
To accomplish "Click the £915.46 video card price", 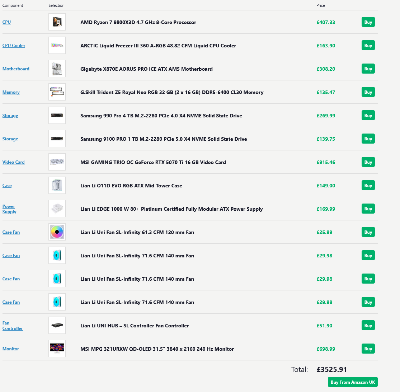I will coord(326,162).
